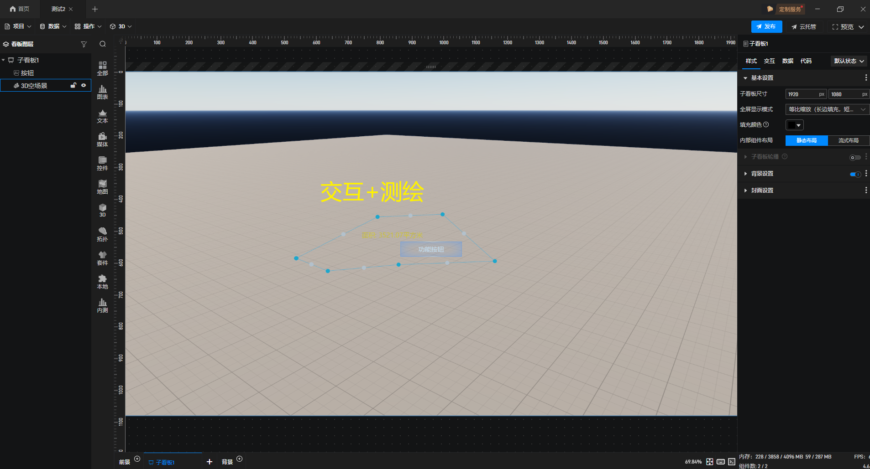Expand the 封面设置 section

click(x=762, y=191)
